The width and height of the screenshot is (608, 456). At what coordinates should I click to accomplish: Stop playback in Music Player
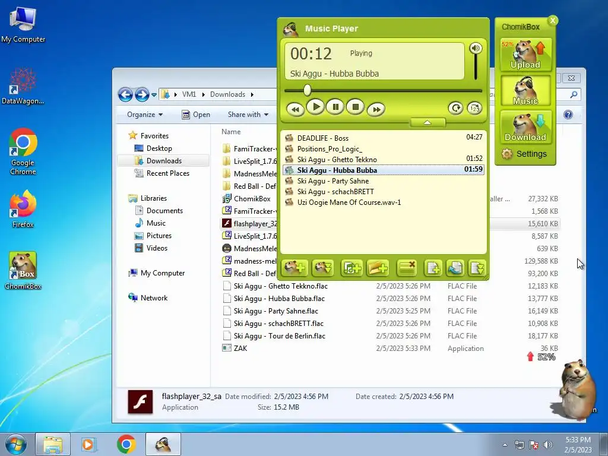click(355, 107)
